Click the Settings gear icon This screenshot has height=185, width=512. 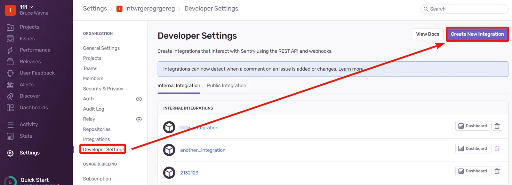click(x=10, y=153)
